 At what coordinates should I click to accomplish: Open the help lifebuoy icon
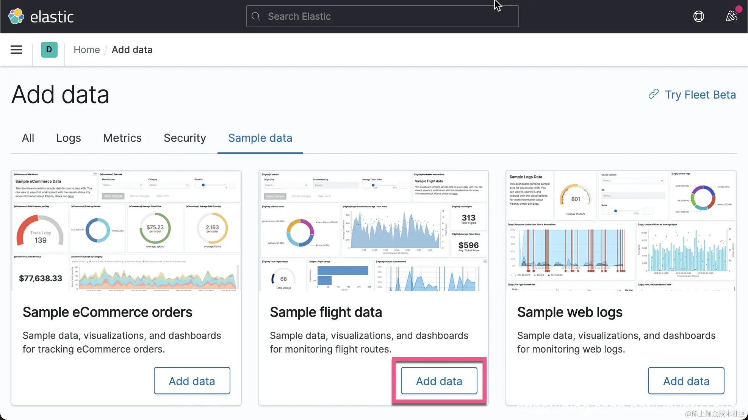point(698,17)
